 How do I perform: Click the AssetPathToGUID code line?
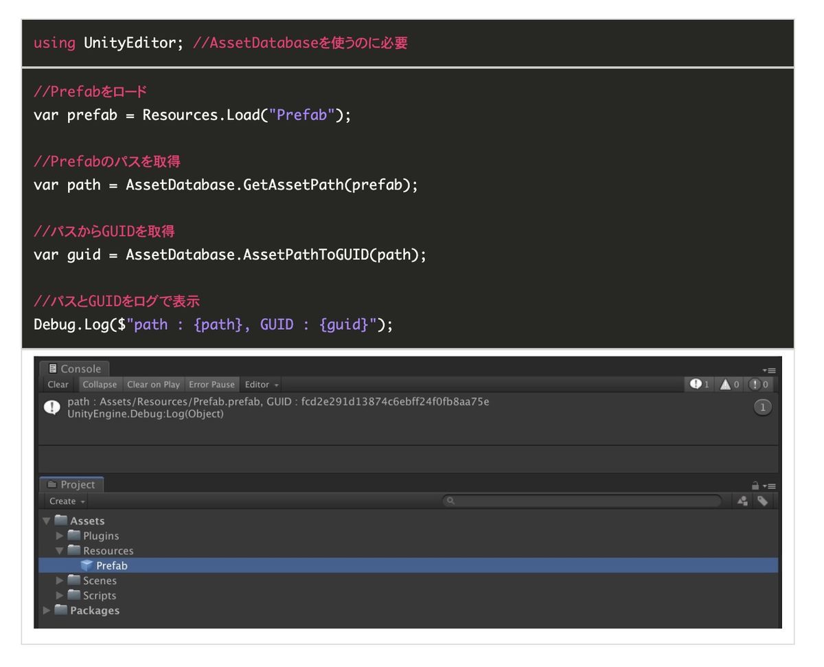(230, 255)
